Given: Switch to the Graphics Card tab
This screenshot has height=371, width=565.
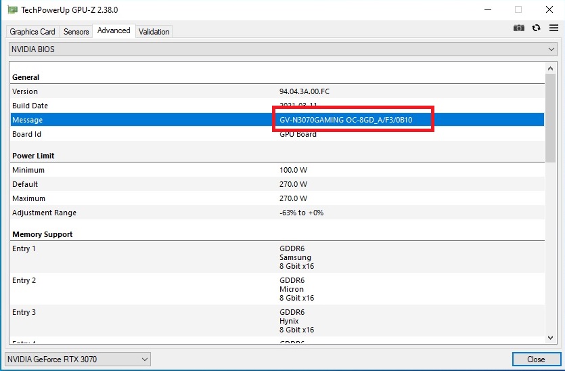Looking at the screenshot, I should pyautogui.click(x=32, y=32).
